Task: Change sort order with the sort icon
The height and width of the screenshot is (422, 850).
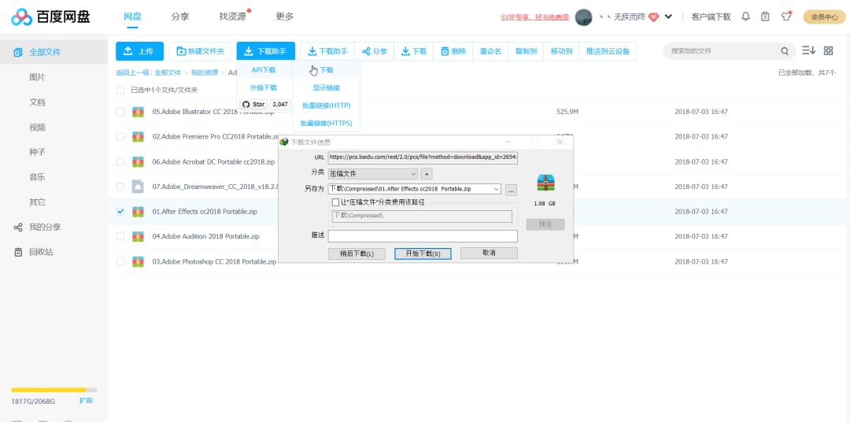Action: pyautogui.click(x=809, y=50)
